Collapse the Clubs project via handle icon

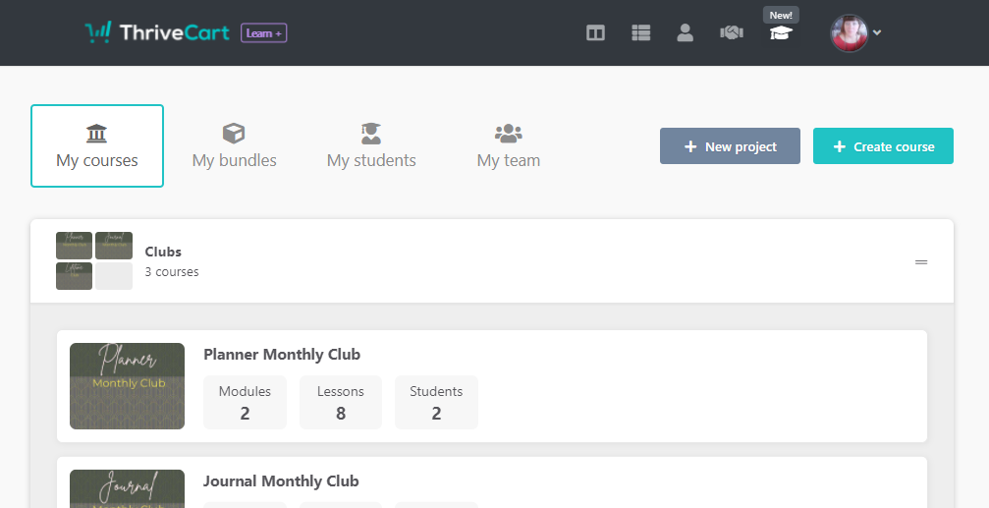click(921, 262)
